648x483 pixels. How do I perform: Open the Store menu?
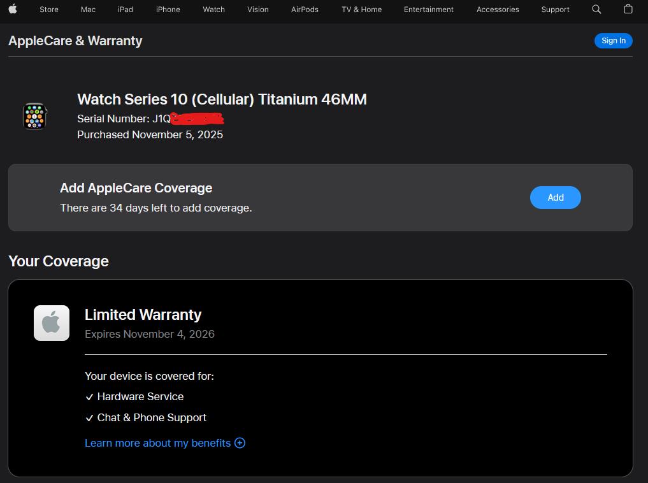[49, 10]
